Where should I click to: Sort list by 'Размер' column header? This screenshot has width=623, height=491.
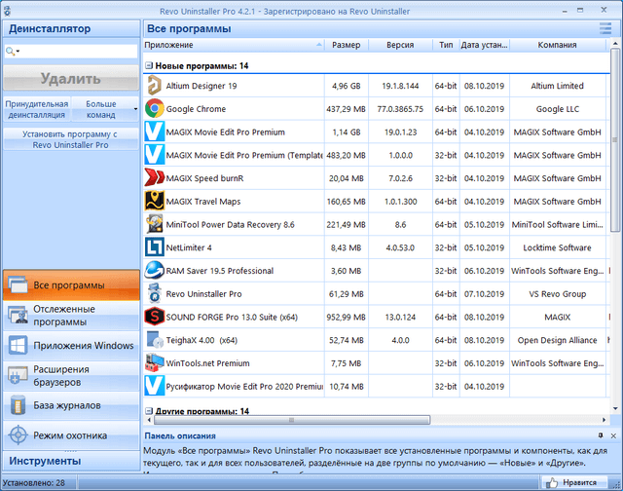(x=346, y=46)
